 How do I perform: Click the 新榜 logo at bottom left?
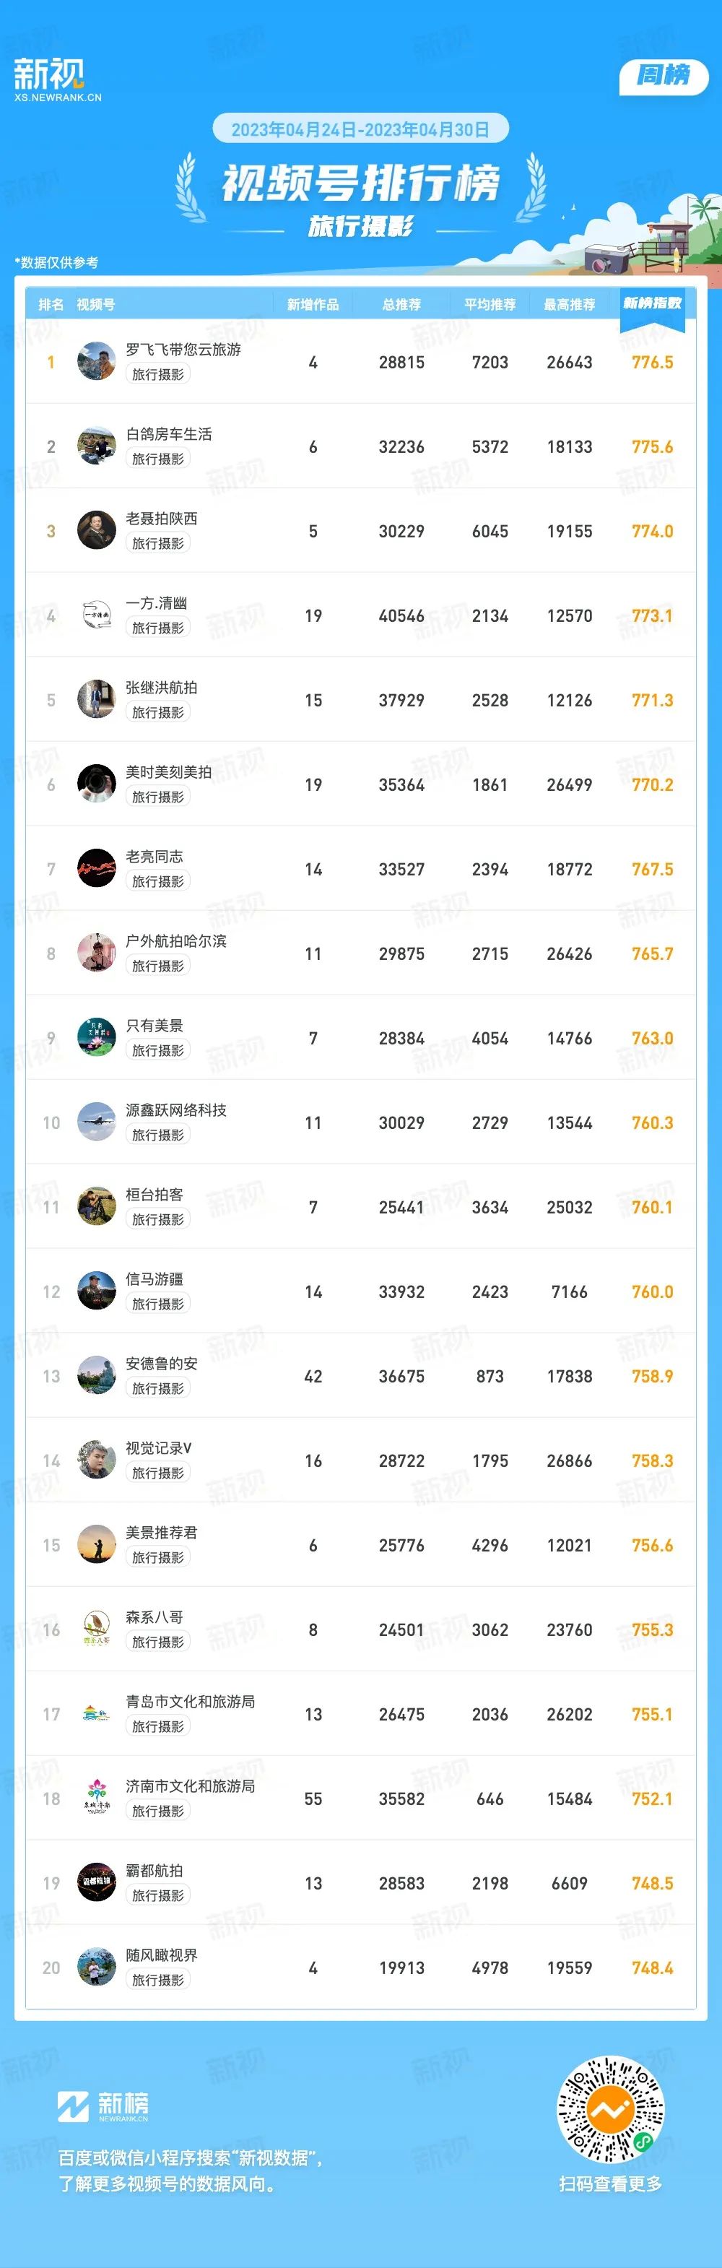click(103, 2107)
